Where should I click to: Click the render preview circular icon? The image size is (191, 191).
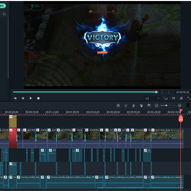pyautogui.click(x=118, y=106)
